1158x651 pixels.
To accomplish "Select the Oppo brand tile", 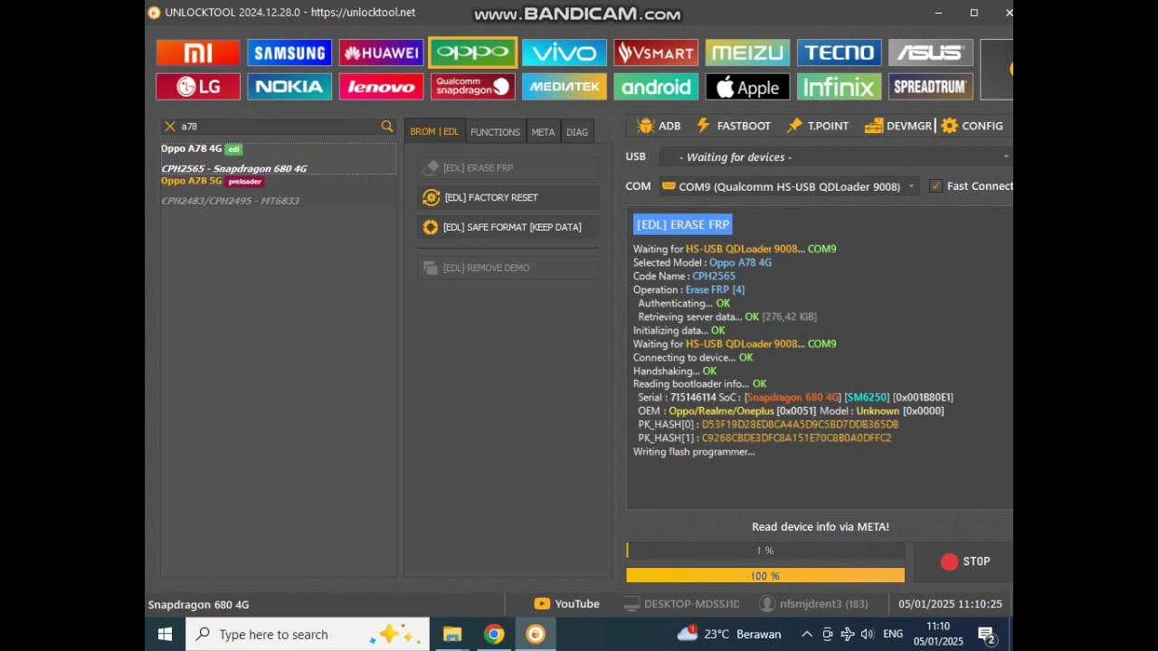I will coord(473,52).
